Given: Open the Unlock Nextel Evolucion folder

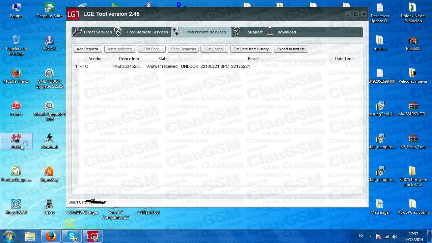Looking at the screenshot, I should pos(413,13).
